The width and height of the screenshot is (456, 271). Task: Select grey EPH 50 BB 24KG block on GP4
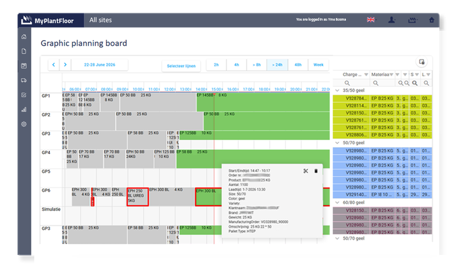tap(139, 159)
